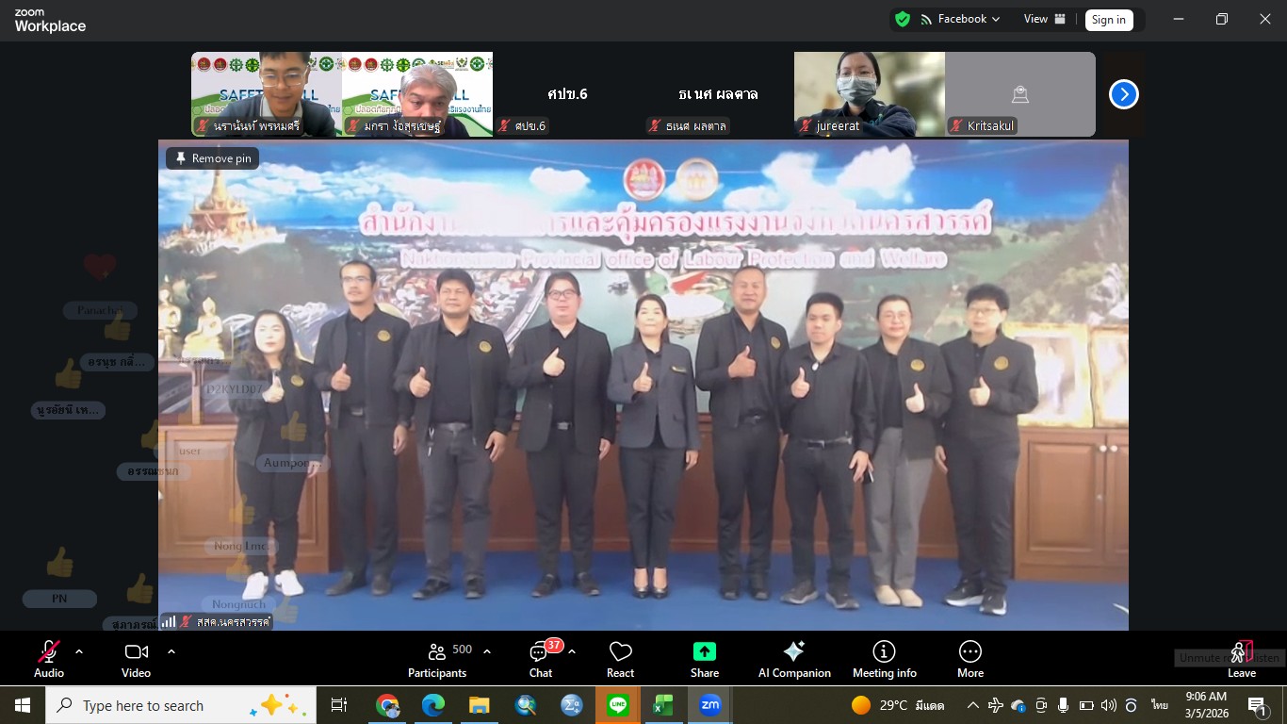Open LINE app from the taskbar

(618, 705)
